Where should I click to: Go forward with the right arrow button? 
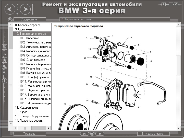[x=25, y=9]
